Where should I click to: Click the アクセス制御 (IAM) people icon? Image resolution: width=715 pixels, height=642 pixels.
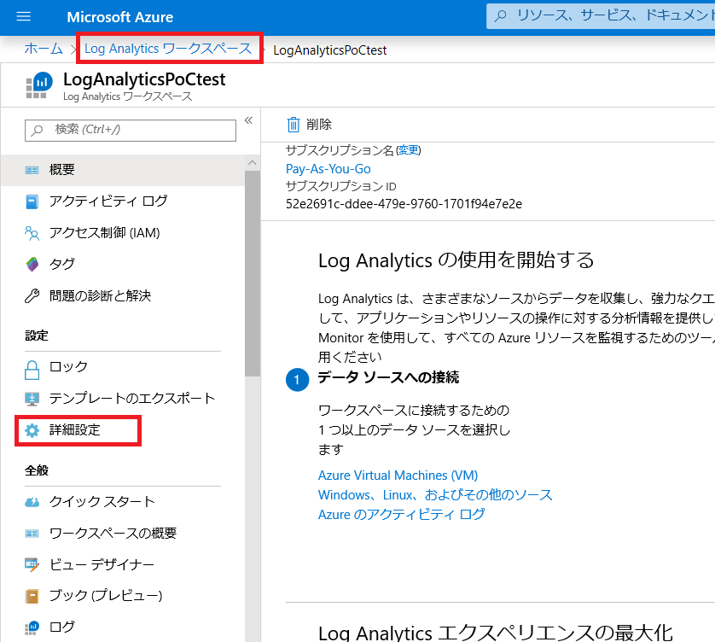tap(32, 233)
